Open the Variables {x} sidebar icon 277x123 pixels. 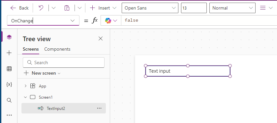coord(9,85)
